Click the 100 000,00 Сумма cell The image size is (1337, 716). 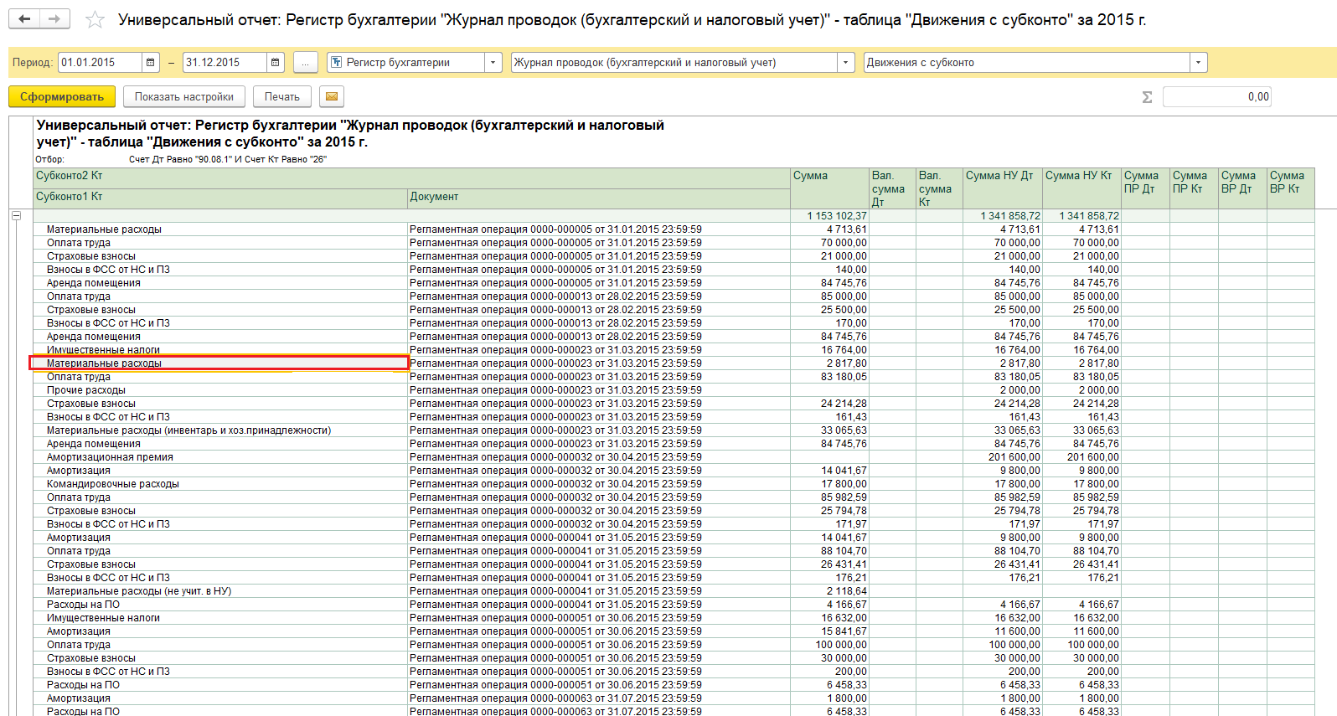coord(829,645)
